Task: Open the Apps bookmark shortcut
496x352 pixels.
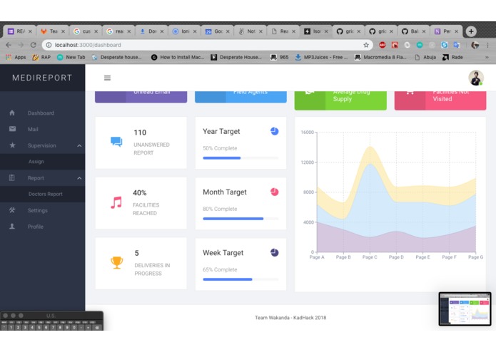Action: pyautogui.click(x=16, y=57)
